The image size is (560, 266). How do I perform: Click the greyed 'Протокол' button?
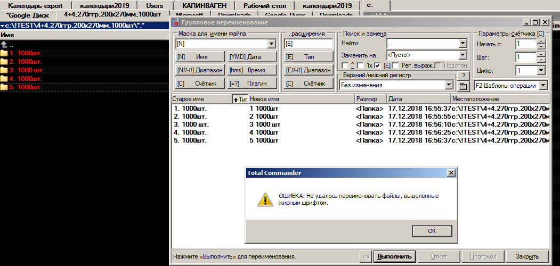[x=483, y=256]
